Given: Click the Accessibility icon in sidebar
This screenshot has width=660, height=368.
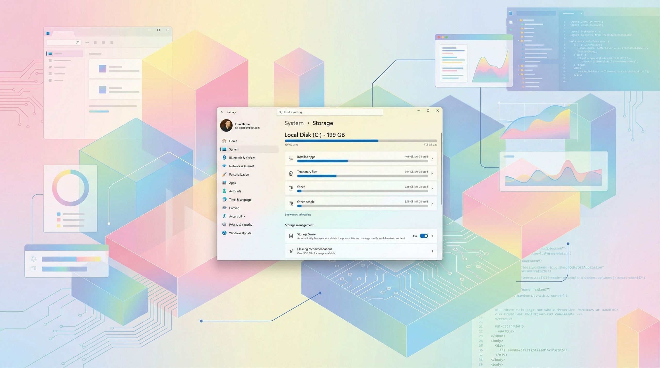Looking at the screenshot, I should point(224,216).
